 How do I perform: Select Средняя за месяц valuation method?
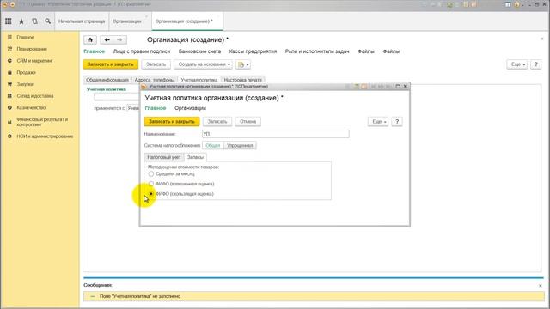(151, 173)
